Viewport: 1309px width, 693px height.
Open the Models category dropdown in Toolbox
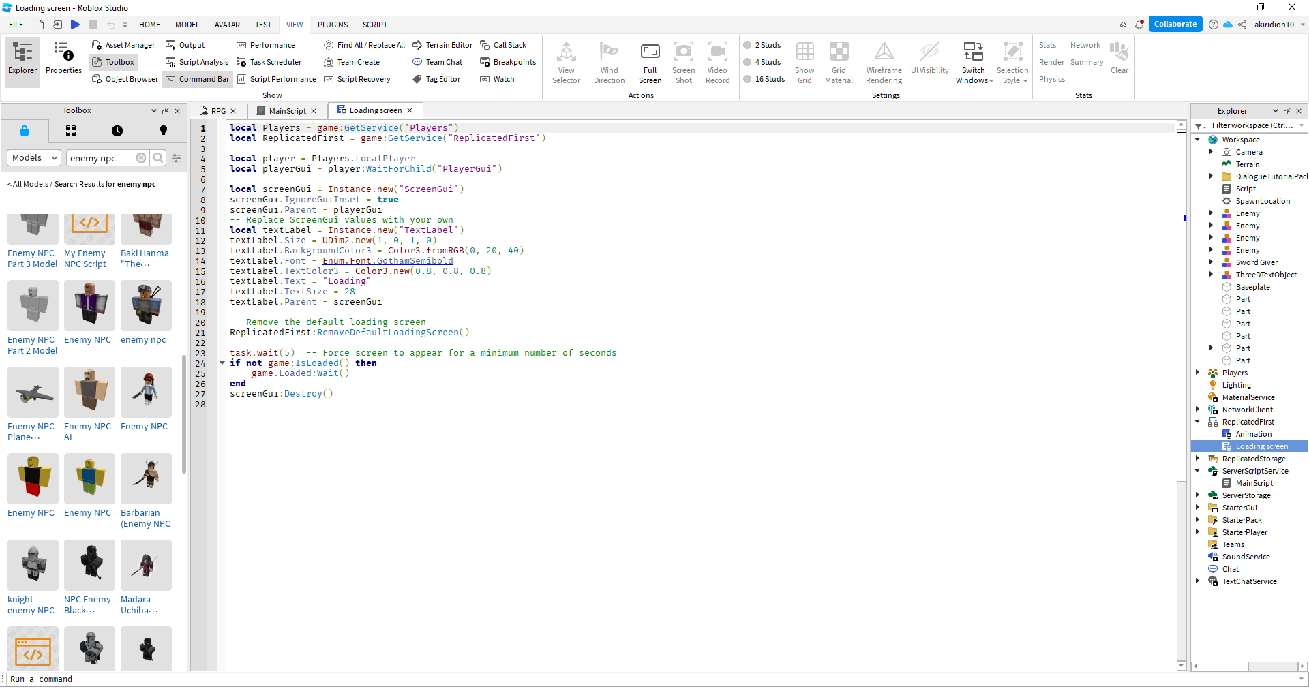(x=33, y=157)
